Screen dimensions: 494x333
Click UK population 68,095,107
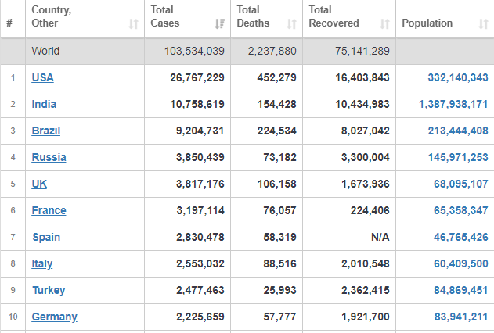[461, 184]
